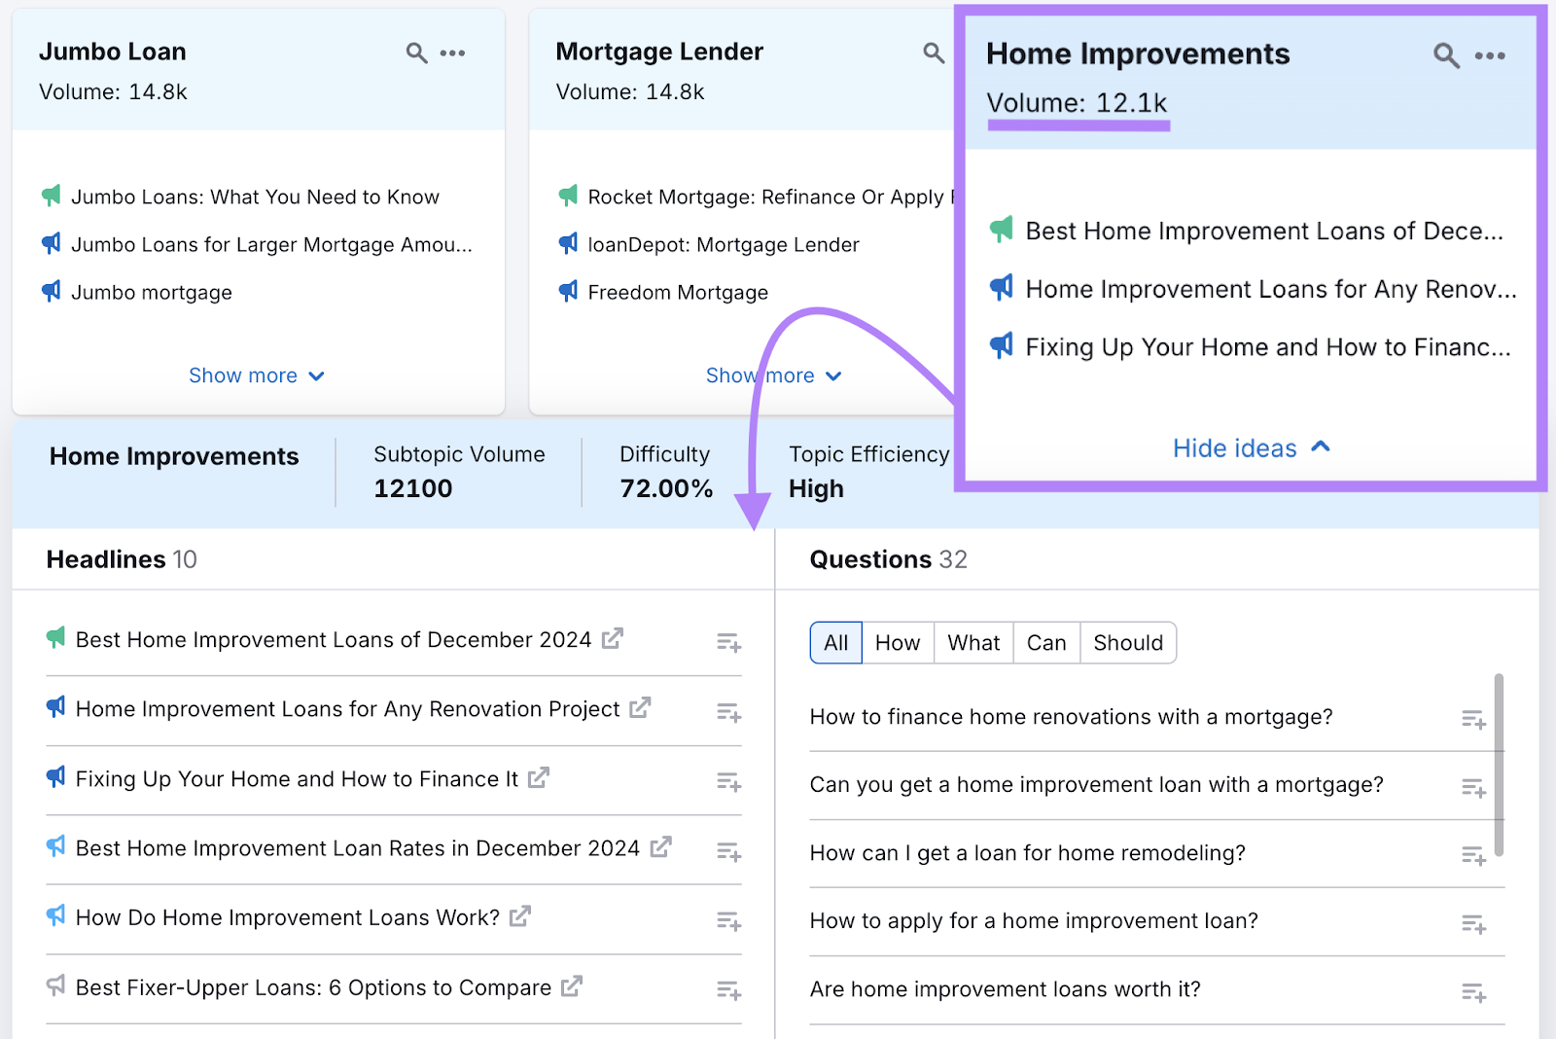This screenshot has width=1556, height=1039.
Task: Click Jumbo Loans for Larger Mortgage Amou... idea
Action: click(271, 244)
